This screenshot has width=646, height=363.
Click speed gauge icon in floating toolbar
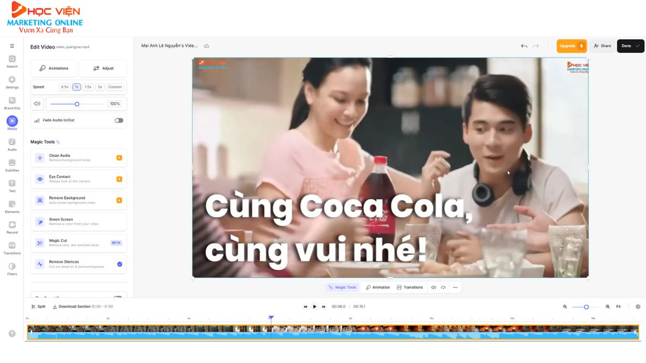[x=444, y=287]
